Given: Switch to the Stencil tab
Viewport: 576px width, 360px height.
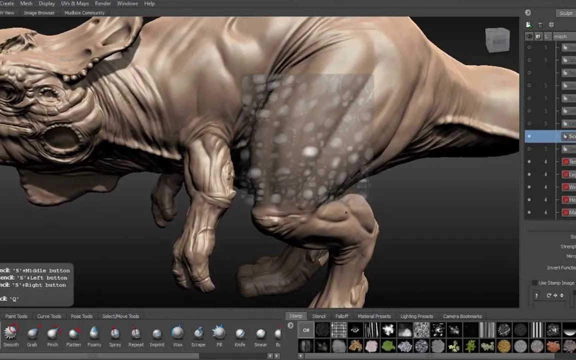Looking at the screenshot, I should coord(319,316).
